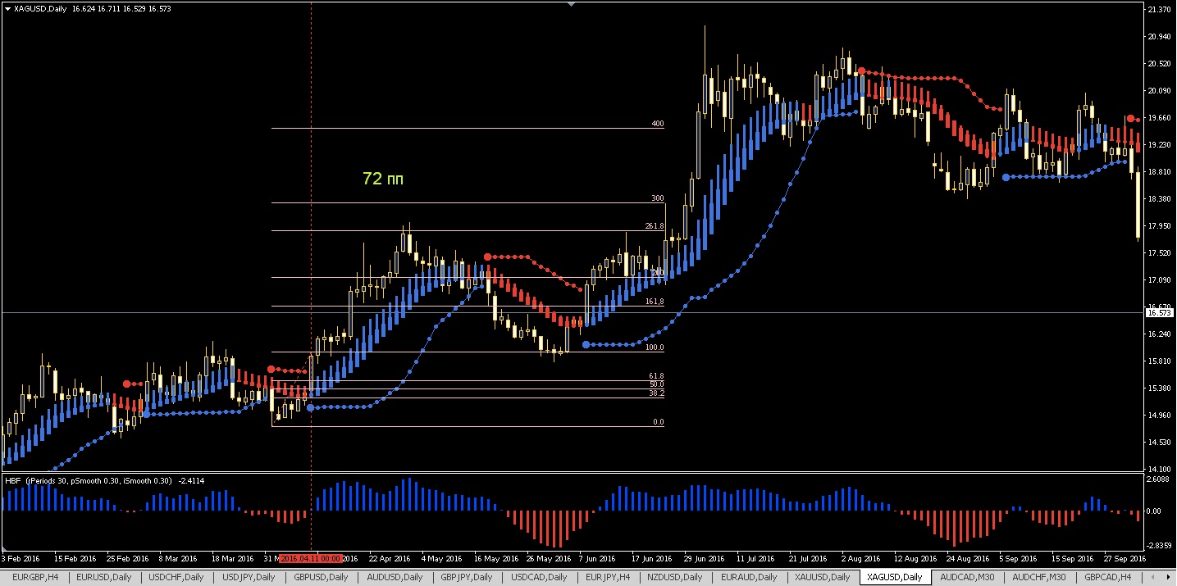The image size is (1177, 586).
Task: Click the Fibonacci 61.8 level label
Action: (x=656, y=376)
